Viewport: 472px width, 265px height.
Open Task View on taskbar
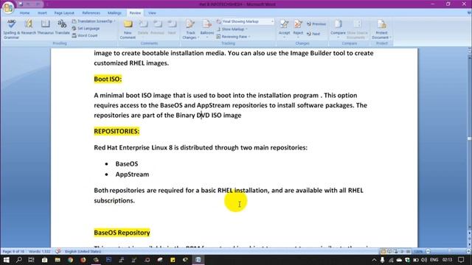31,260
